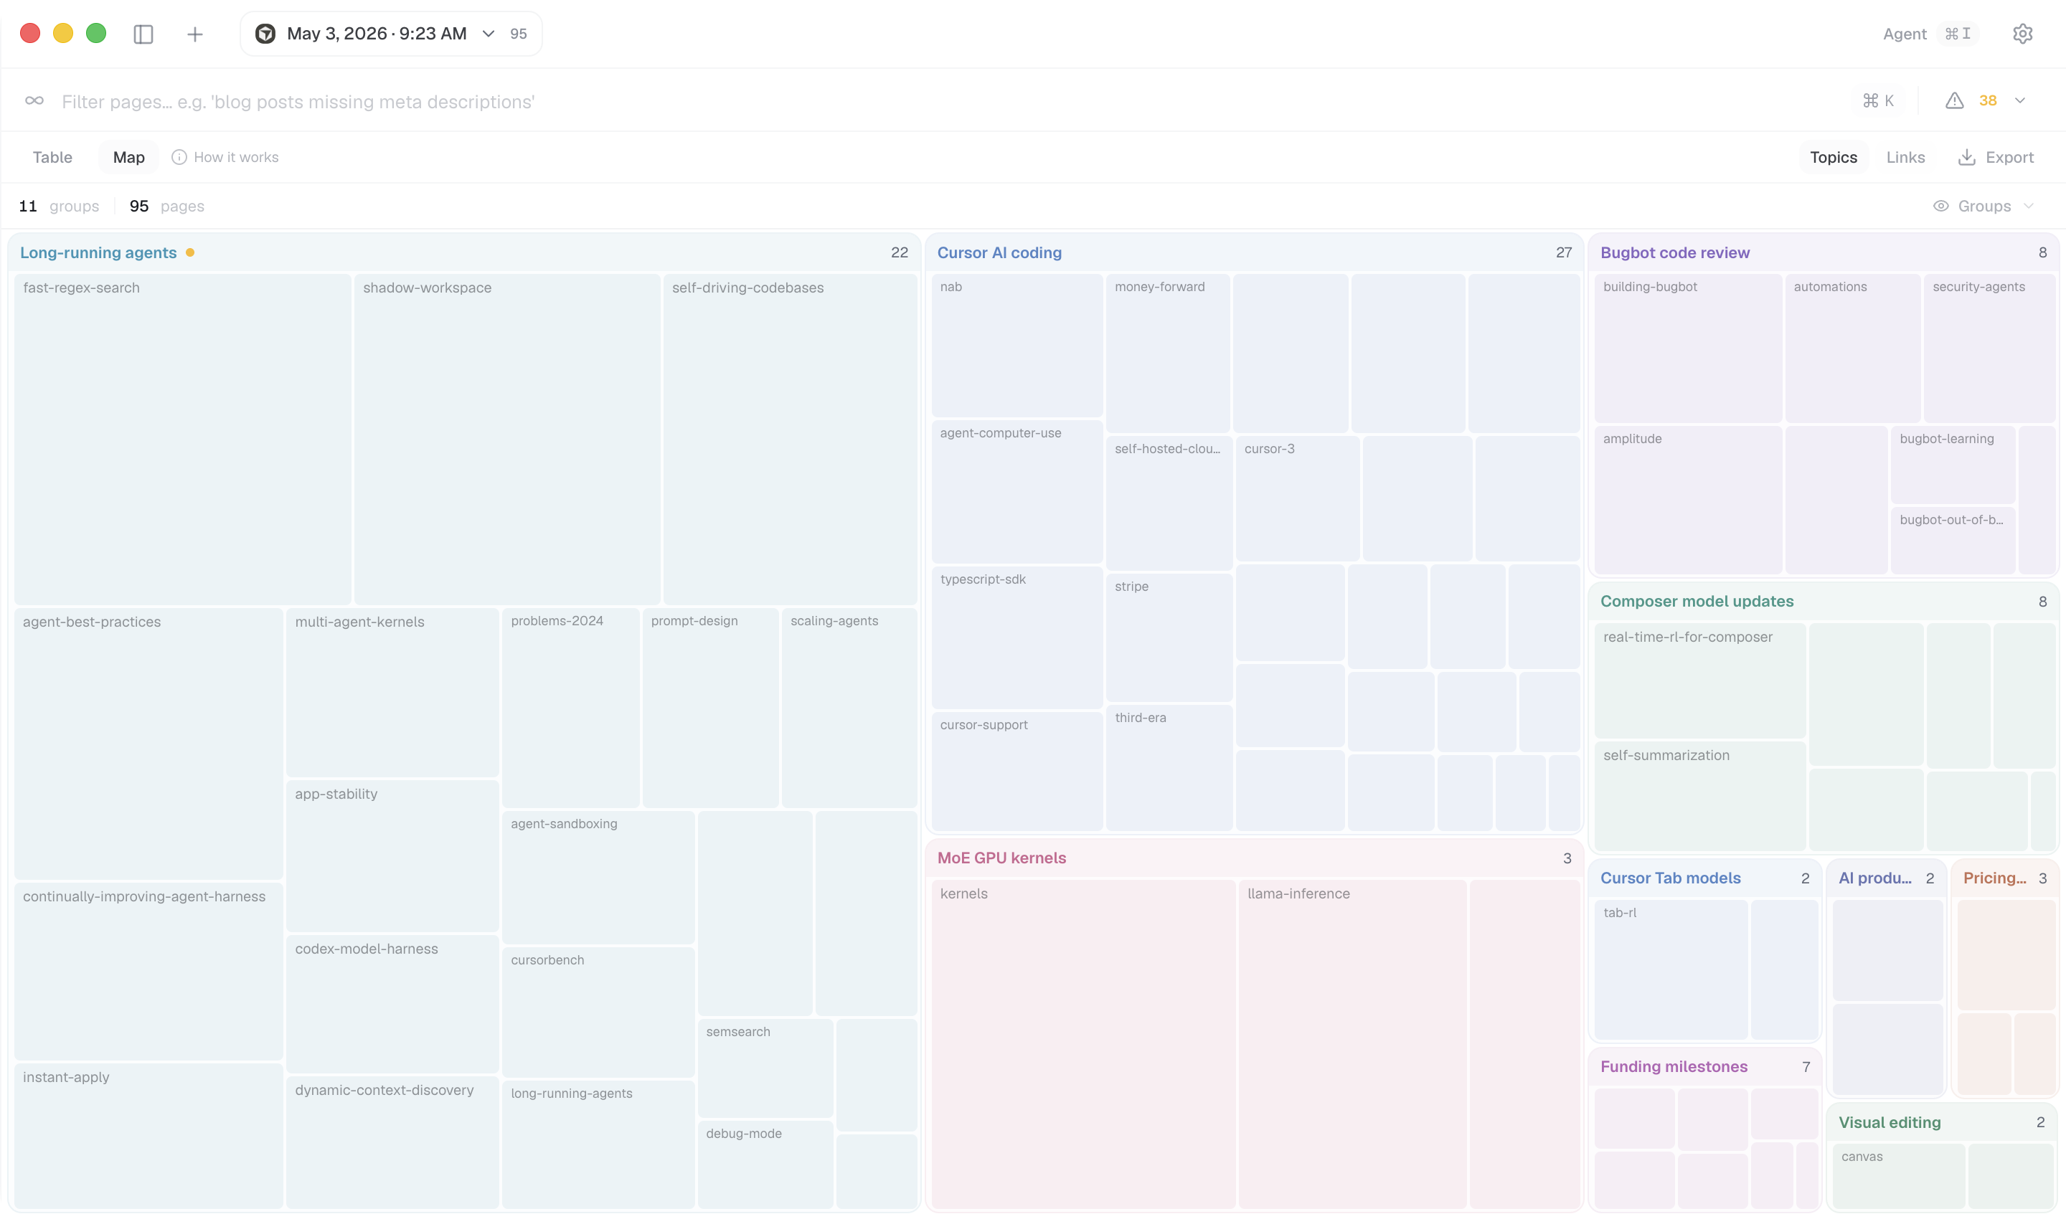Click the orange dot beside Long-running agents
The height and width of the screenshot is (1219, 2066).
tap(190, 253)
